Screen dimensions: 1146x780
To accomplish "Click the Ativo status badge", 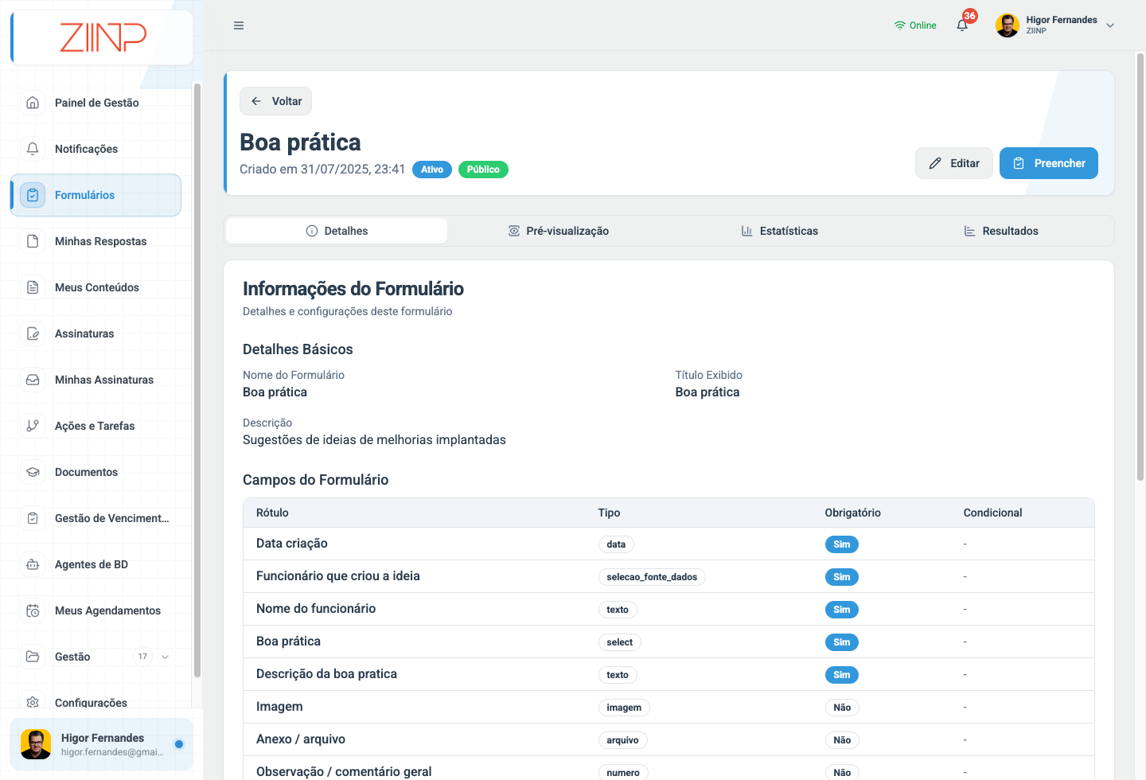I will 432,170.
